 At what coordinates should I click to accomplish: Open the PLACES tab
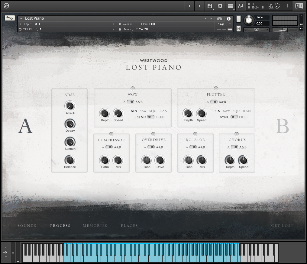tap(129, 226)
